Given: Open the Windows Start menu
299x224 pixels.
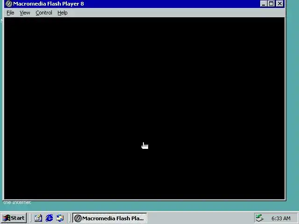Looking at the screenshot, I should 14,218.
